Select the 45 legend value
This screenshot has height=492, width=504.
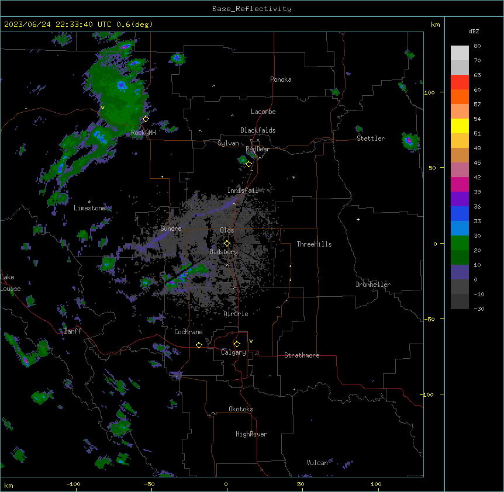(477, 162)
